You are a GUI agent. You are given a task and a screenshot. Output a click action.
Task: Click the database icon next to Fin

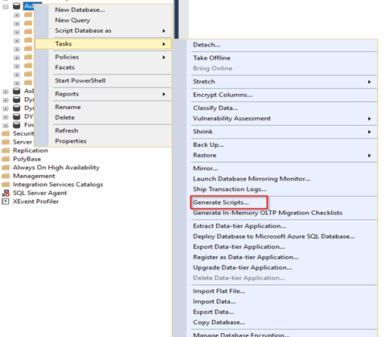point(17,125)
